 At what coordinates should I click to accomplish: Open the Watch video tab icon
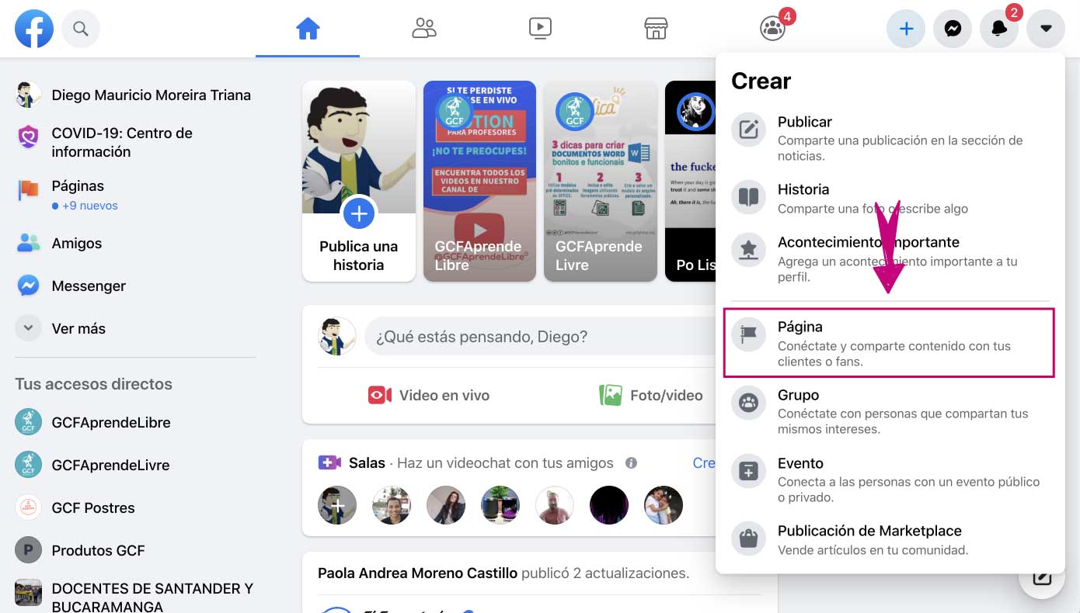click(x=540, y=29)
